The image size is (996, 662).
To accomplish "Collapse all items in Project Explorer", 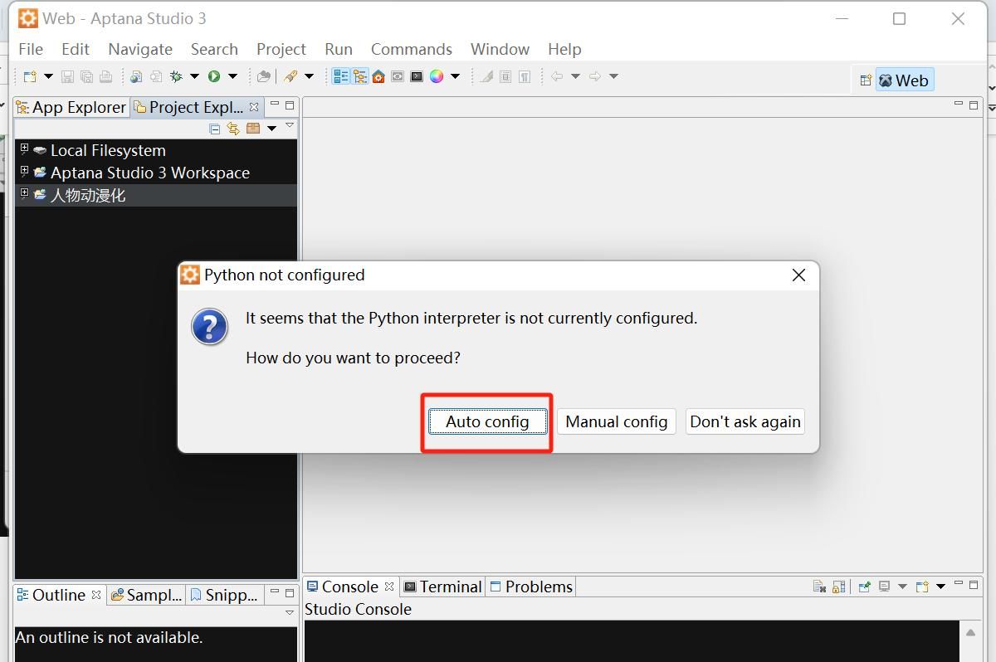I will 215,129.
